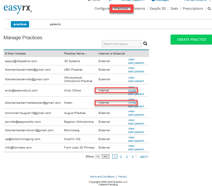Screen dimensions: 212x186
Task: View the August Practice row
Action: pos(131,111)
